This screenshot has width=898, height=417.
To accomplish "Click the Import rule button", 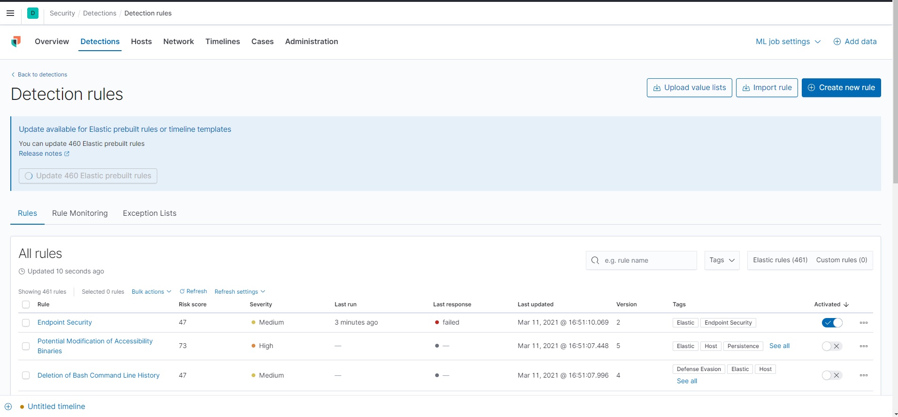I will coord(767,88).
